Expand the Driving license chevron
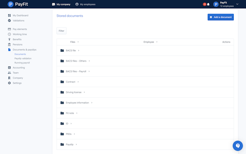The height and width of the screenshot is (154, 246). coord(84,92)
